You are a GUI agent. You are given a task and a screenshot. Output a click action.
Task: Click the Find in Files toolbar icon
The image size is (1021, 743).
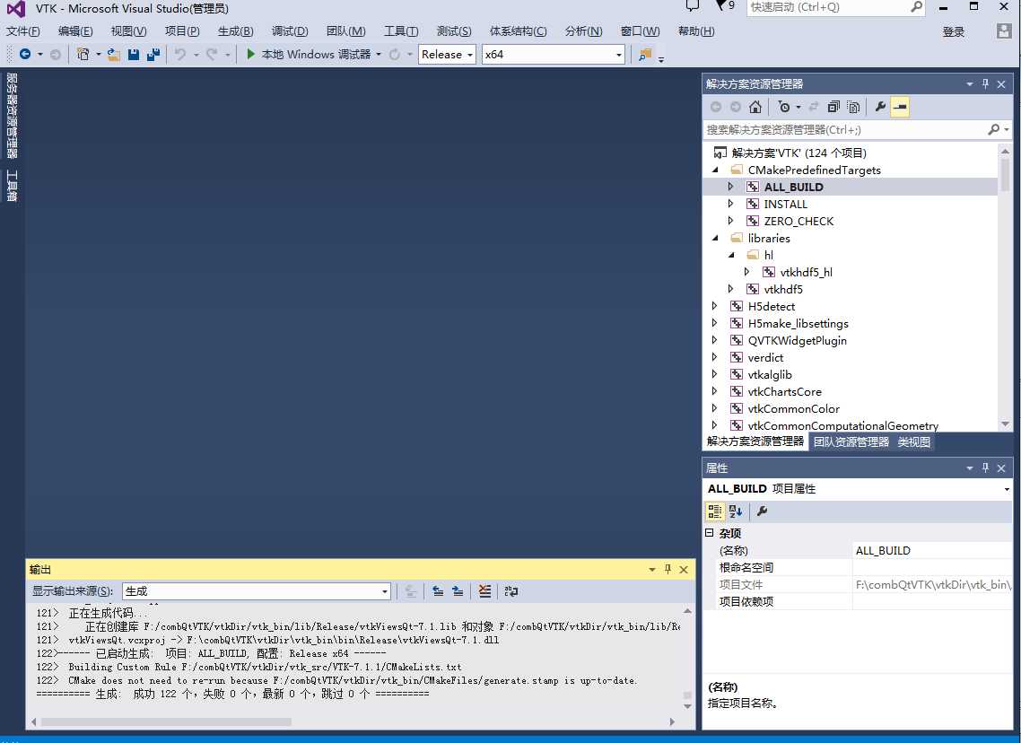coord(645,55)
